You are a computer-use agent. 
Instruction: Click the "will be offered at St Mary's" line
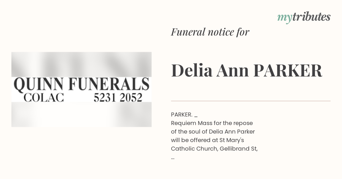point(208,140)
